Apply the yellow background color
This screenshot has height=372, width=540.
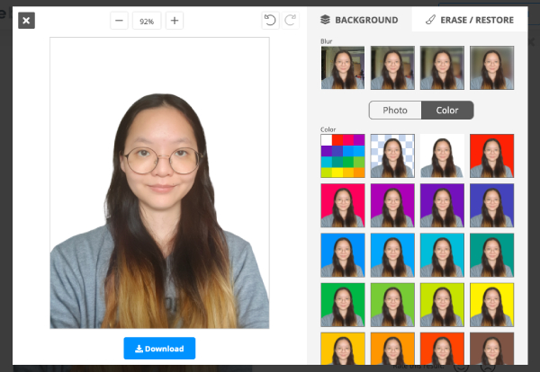(491, 305)
